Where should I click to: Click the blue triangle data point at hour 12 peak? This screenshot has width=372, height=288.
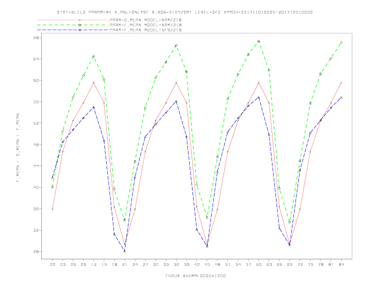pos(94,107)
